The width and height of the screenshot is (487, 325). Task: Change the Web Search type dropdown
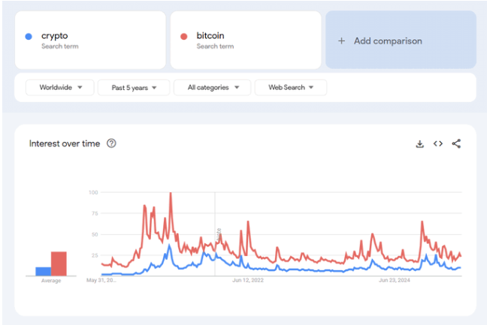pyautogui.click(x=291, y=88)
